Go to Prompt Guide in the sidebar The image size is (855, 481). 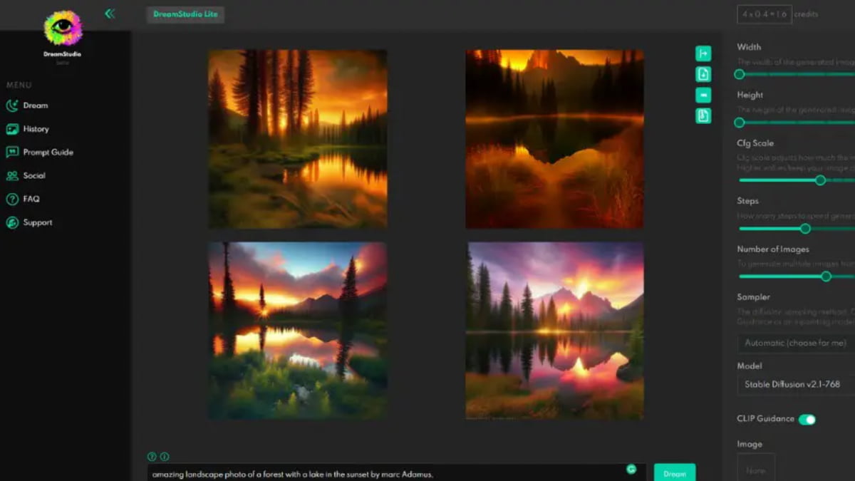click(x=48, y=152)
